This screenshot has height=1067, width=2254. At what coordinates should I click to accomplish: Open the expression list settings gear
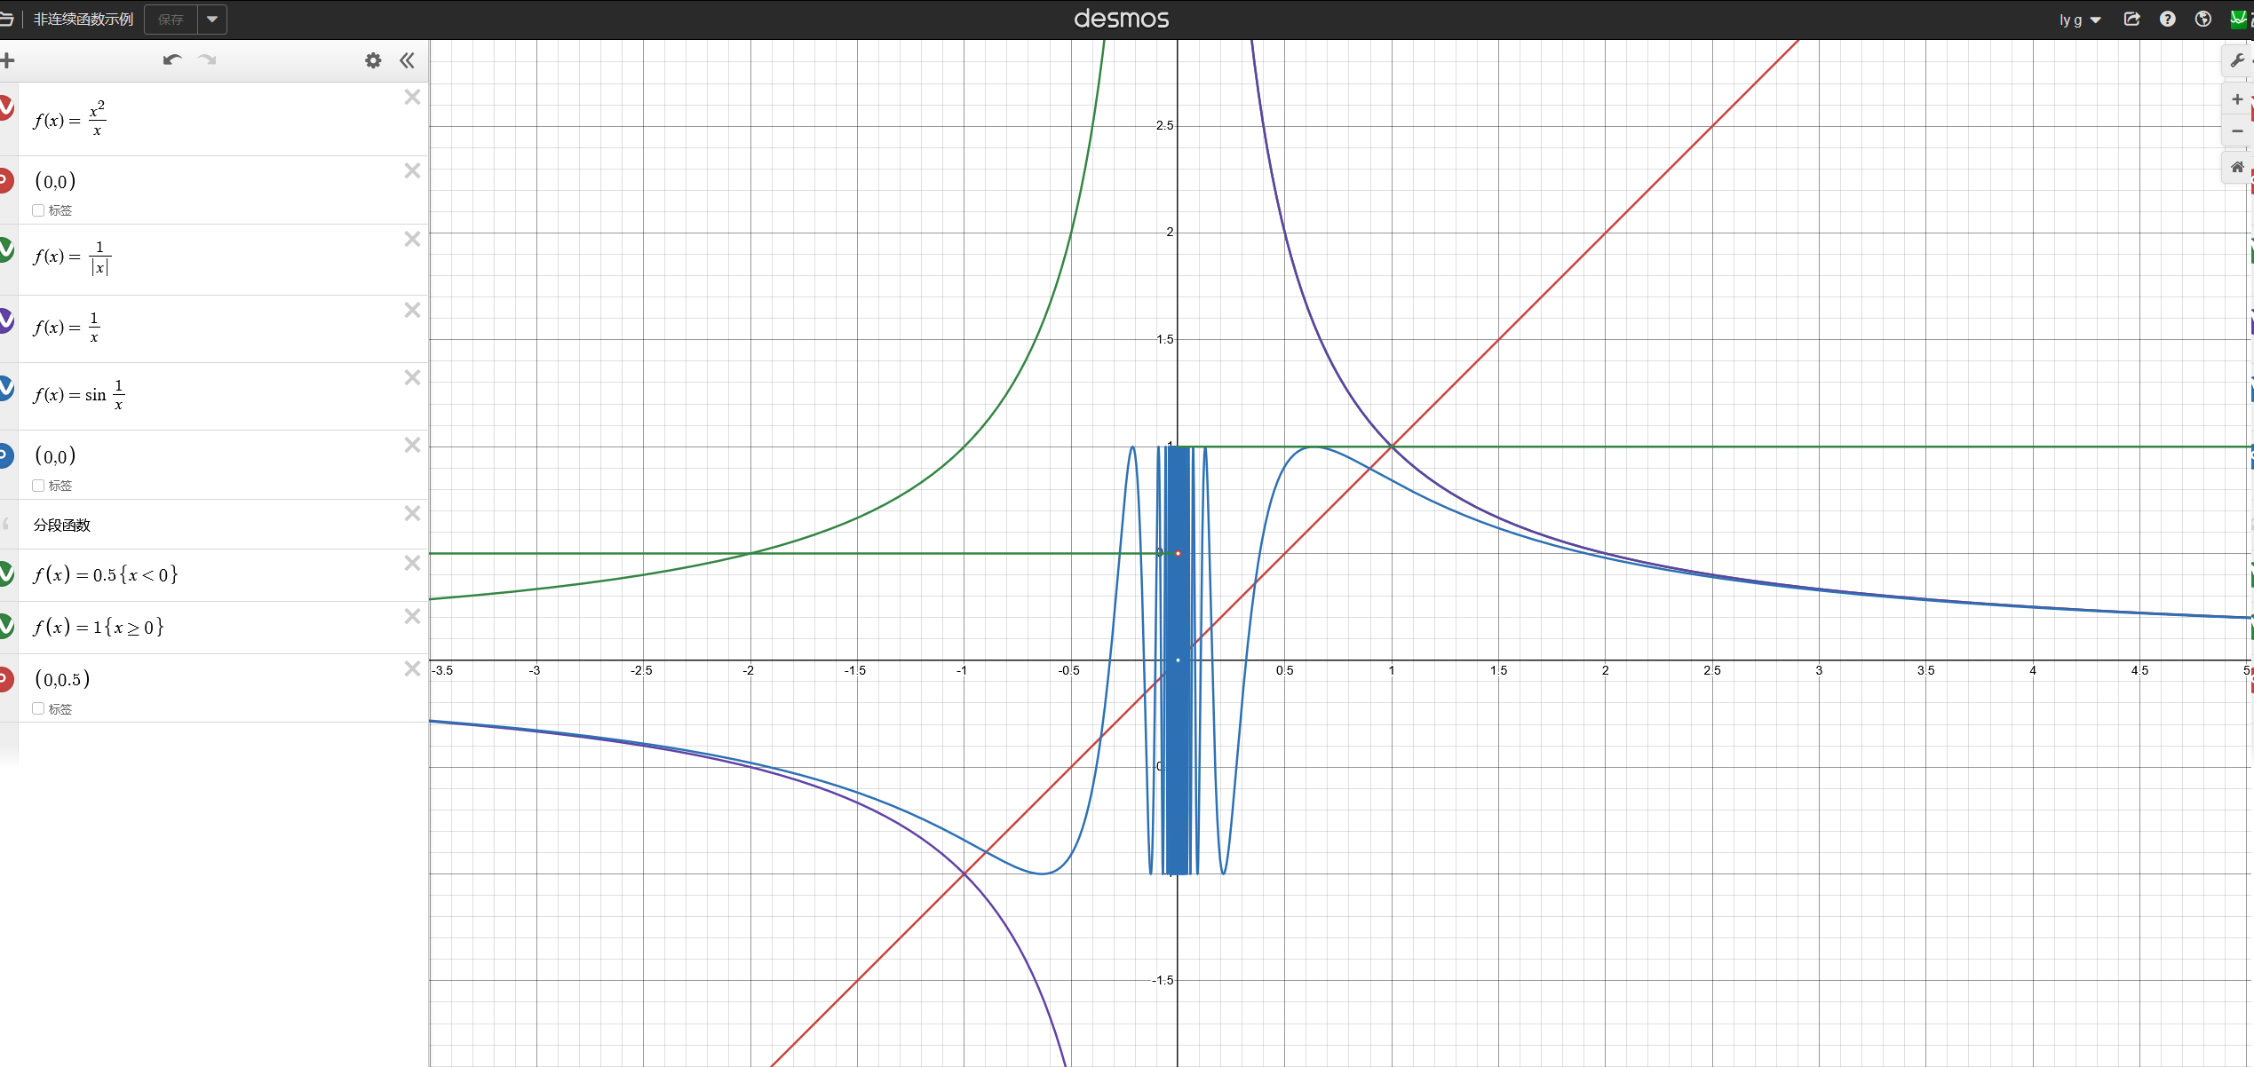click(x=373, y=60)
